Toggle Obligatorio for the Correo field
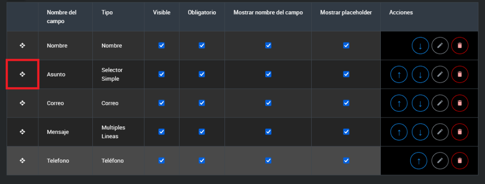 (x=202, y=103)
